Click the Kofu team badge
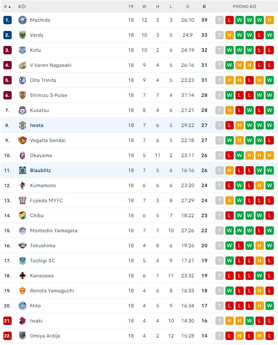278x345 pixels. (x=23, y=50)
